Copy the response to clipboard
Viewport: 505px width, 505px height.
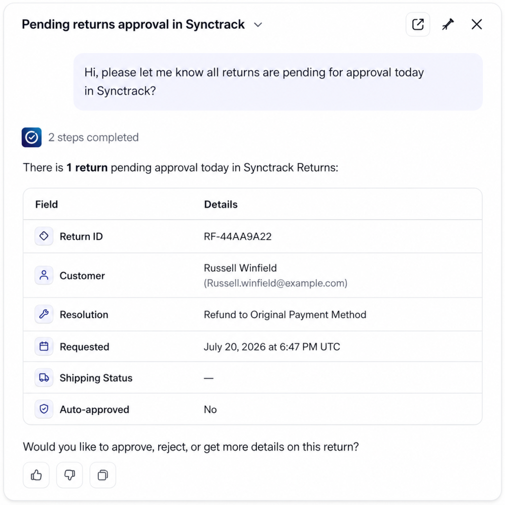[x=103, y=475]
